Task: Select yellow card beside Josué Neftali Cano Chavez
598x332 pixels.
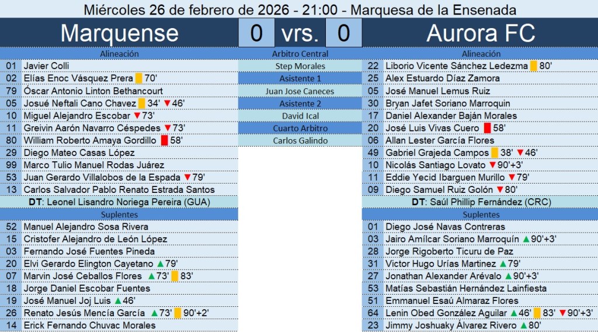Action: (x=142, y=103)
